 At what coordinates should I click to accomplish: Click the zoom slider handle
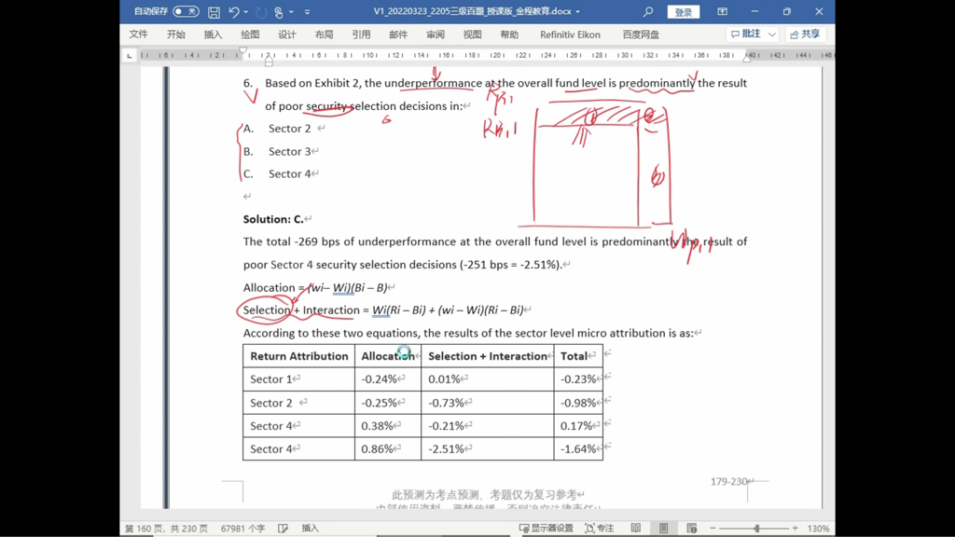(757, 528)
